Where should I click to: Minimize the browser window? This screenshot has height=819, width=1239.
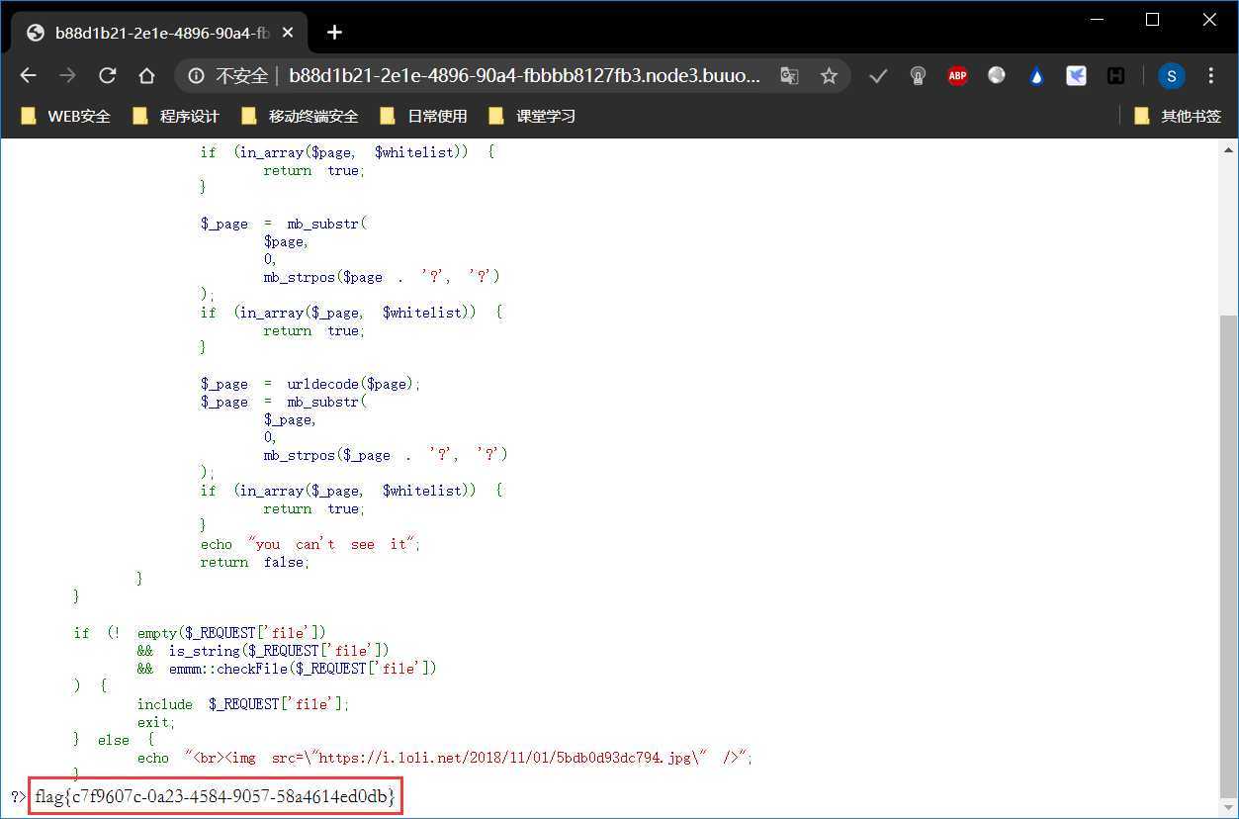[x=1095, y=19]
